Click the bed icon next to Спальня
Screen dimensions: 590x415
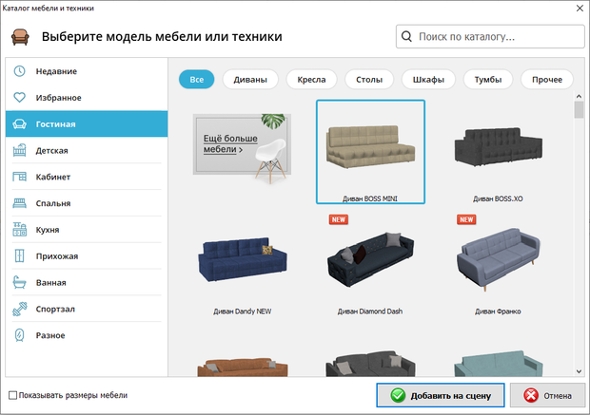coord(20,203)
